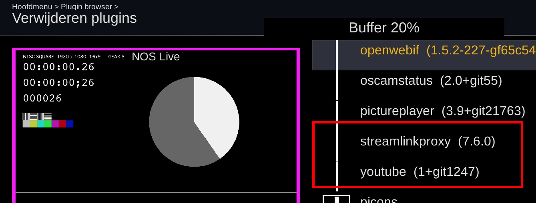Click the 00:00:00.26 timecode readout

[59, 67]
